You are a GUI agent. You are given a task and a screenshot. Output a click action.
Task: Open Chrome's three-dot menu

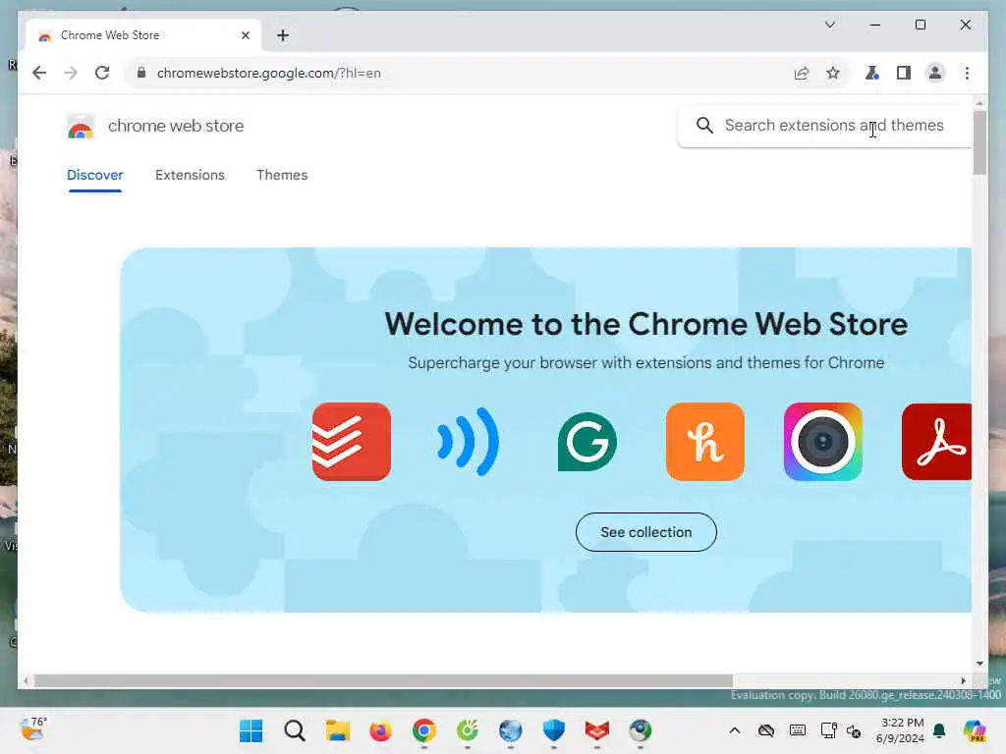967,73
